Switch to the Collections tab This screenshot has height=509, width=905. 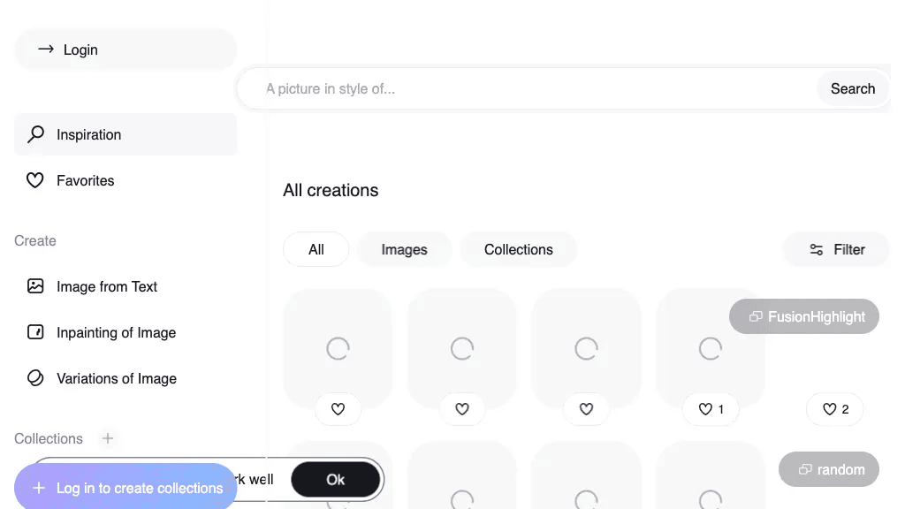pyautogui.click(x=518, y=250)
